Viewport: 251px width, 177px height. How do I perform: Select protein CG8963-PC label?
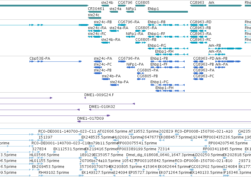pos(204,76)
